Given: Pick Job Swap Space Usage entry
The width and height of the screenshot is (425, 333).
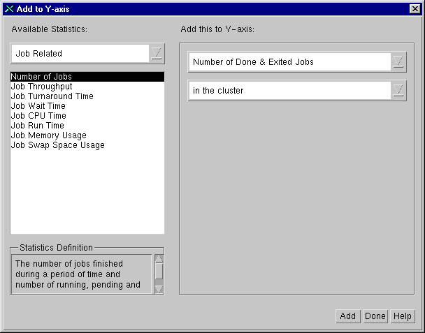Looking at the screenshot, I should coord(57,145).
